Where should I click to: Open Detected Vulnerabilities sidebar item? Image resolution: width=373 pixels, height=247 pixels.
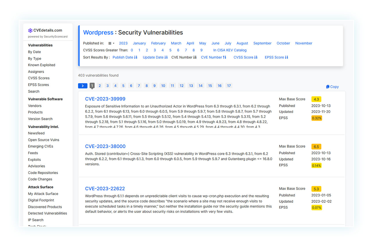pyautogui.click(x=48, y=213)
